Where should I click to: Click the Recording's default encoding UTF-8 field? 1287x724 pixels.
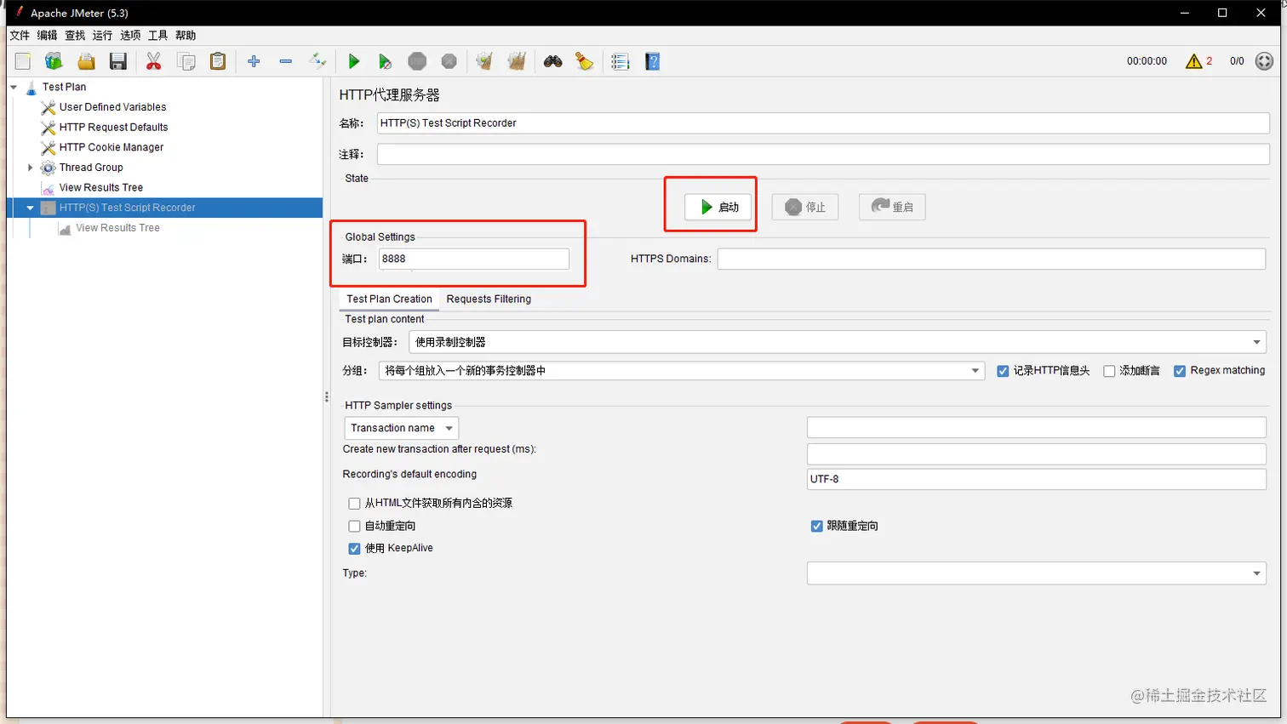coord(1037,479)
